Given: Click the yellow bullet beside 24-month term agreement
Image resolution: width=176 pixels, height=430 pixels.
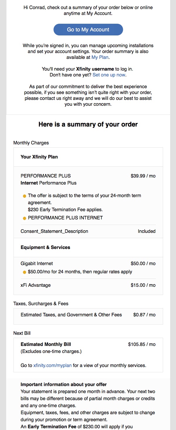Looking at the screenshot, I should [25, 196].
